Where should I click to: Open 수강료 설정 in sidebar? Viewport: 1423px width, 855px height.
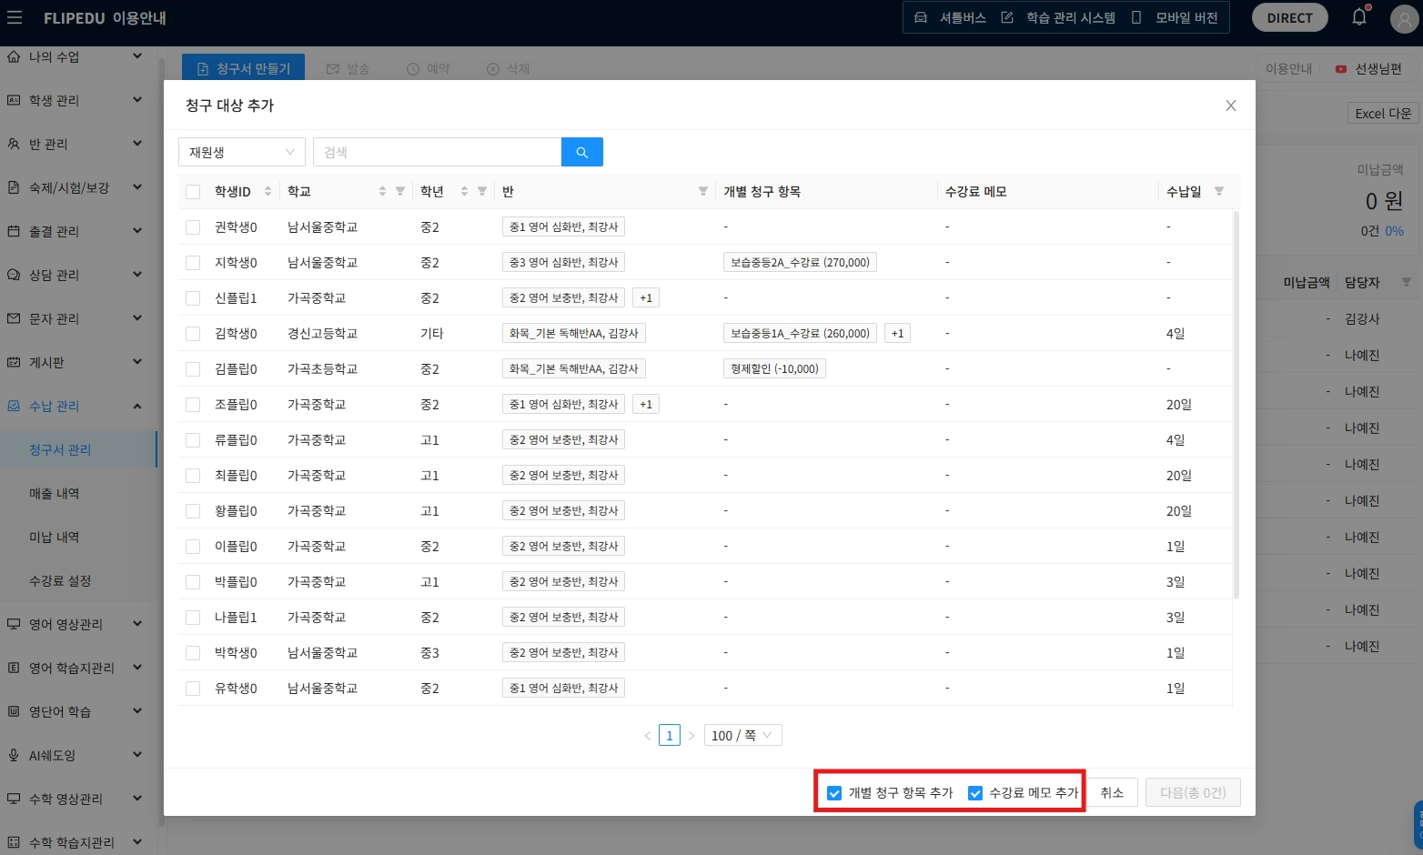coord(60,580)
